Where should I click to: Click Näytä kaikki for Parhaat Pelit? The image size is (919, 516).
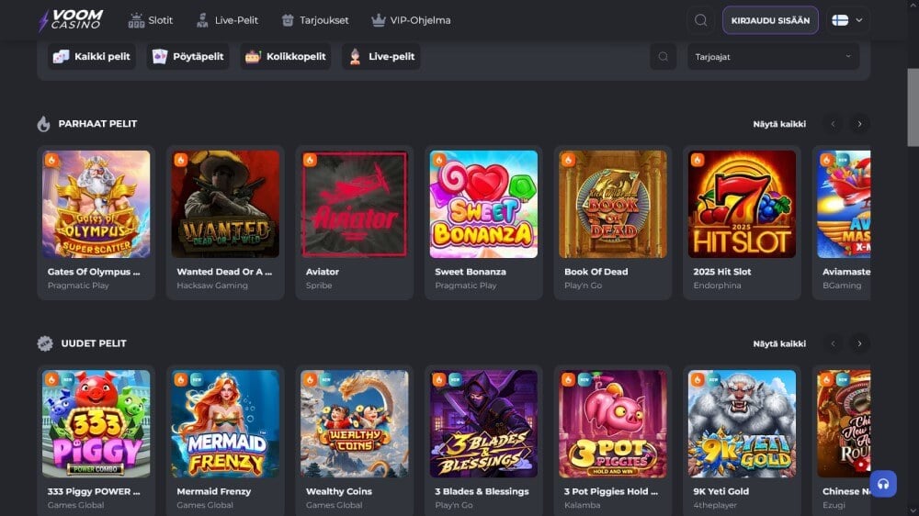click(779, 124)
